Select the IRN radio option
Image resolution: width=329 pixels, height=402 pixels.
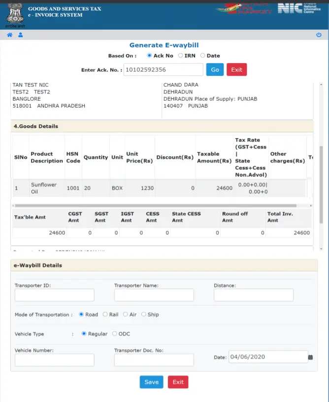[x=180, y=56]
